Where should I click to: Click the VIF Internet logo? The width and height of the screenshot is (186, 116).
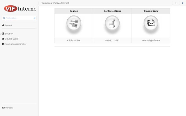[x=20, y=9]
